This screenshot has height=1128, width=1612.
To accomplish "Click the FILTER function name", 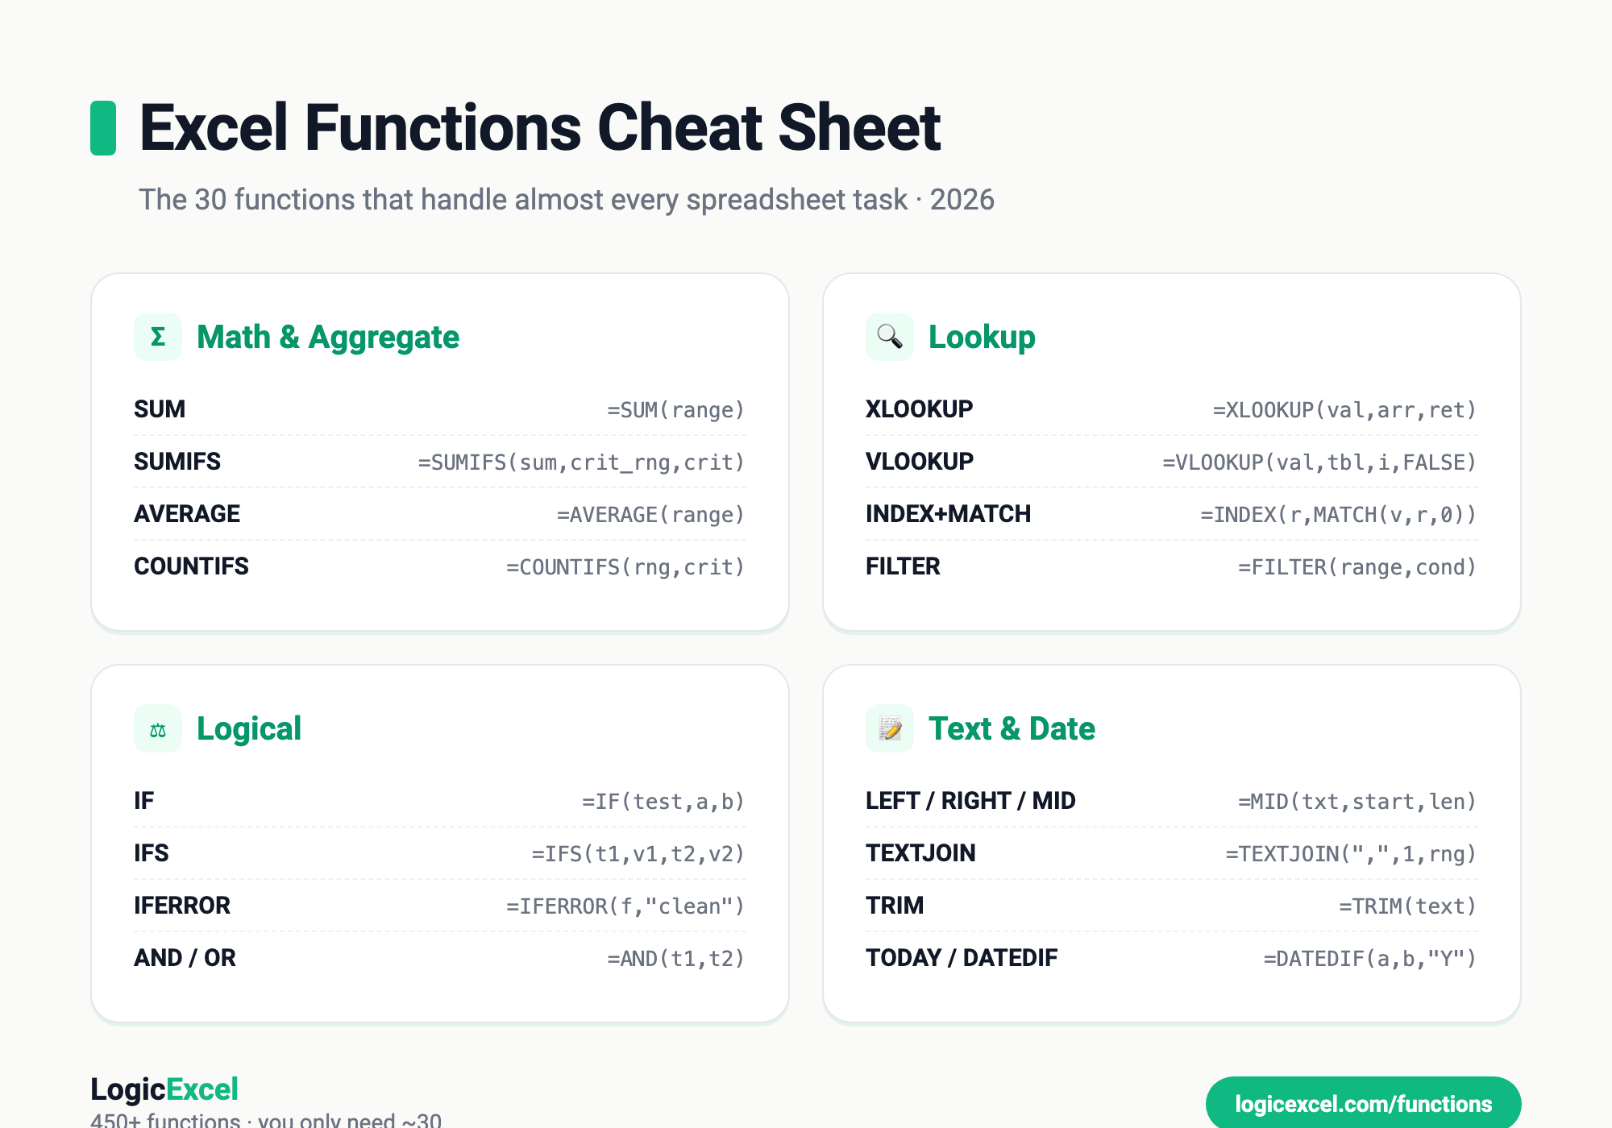I will (x=903, y=566).
